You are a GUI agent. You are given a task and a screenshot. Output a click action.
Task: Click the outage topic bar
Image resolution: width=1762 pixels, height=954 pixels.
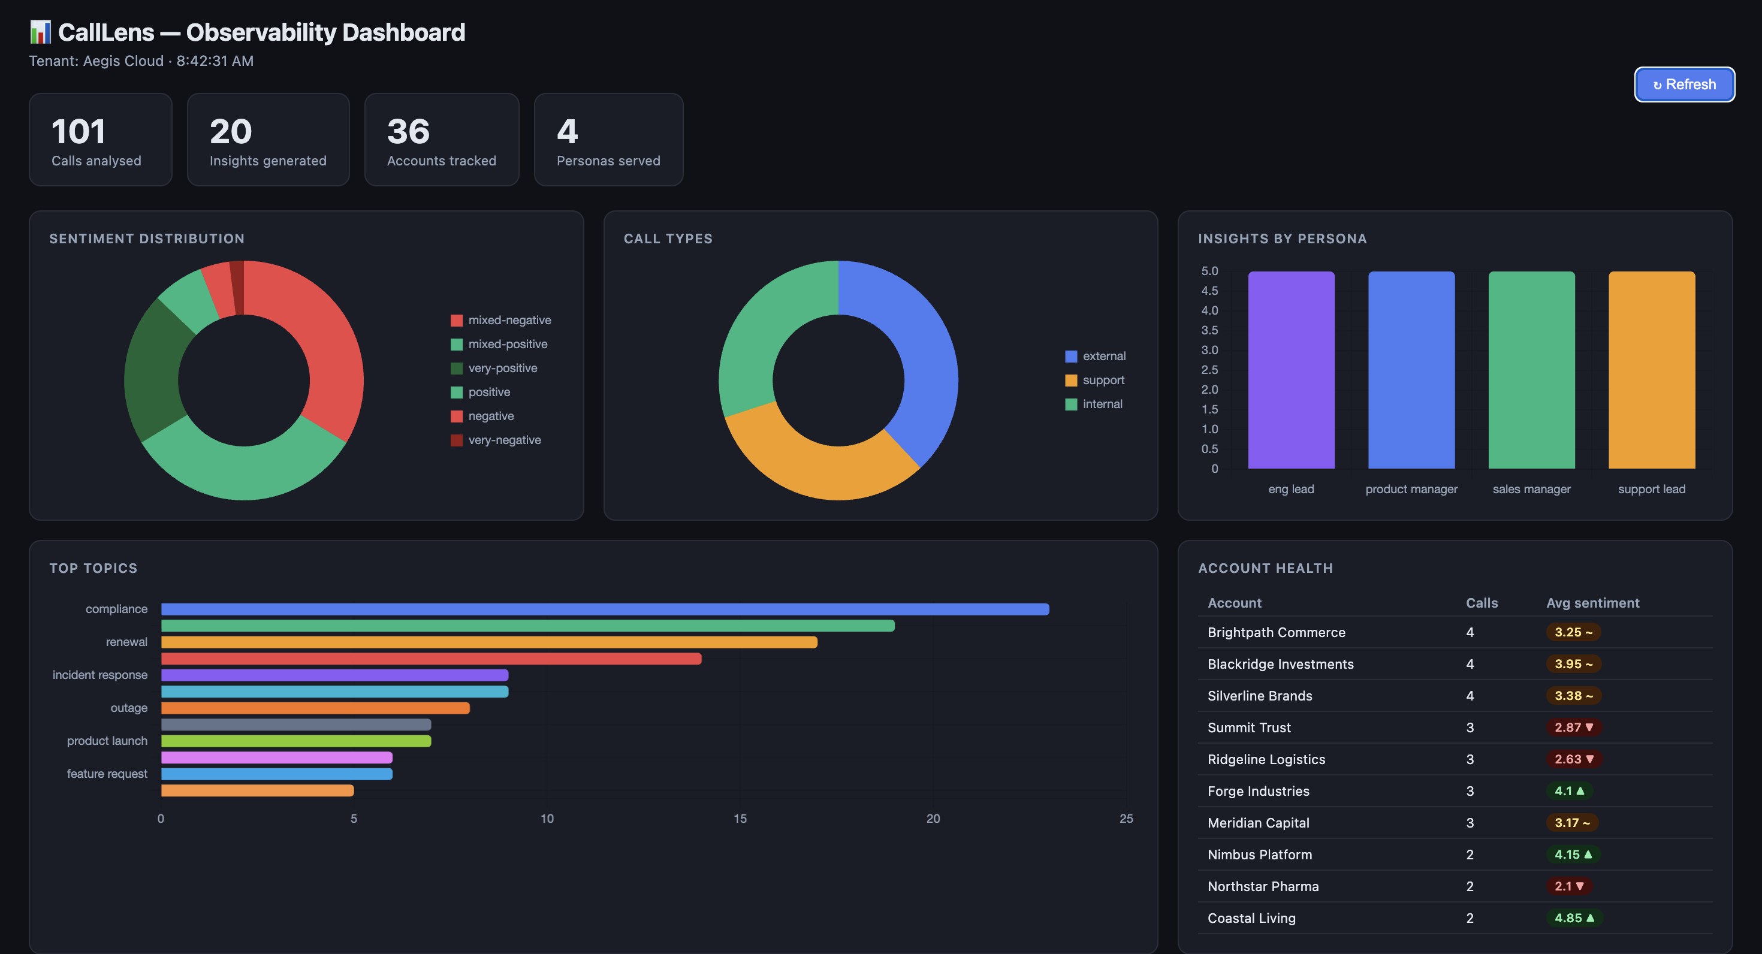click(315, 708)
